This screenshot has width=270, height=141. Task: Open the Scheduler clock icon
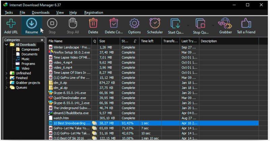(x=155, y=24)
